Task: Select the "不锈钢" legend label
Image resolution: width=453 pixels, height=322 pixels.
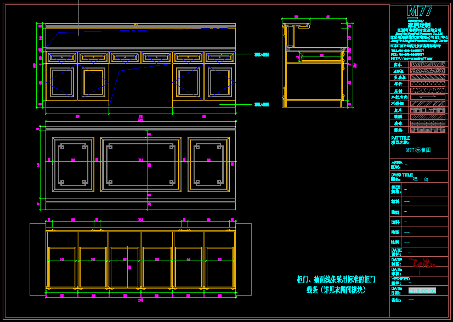Action: click(x=398, y=104)
